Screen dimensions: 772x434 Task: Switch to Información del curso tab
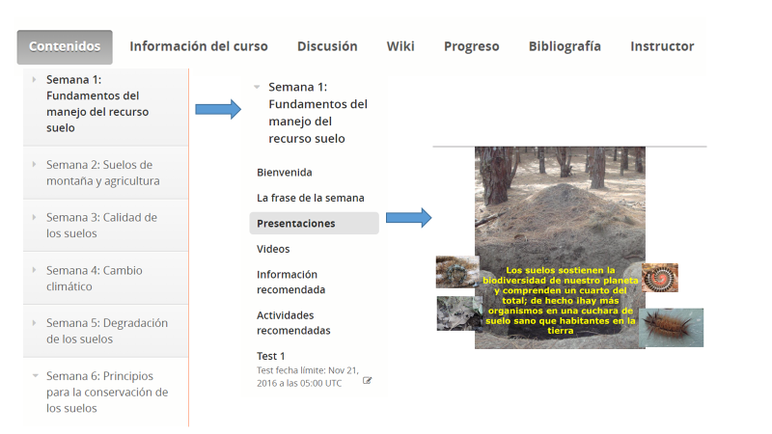(x=199, y=46)
